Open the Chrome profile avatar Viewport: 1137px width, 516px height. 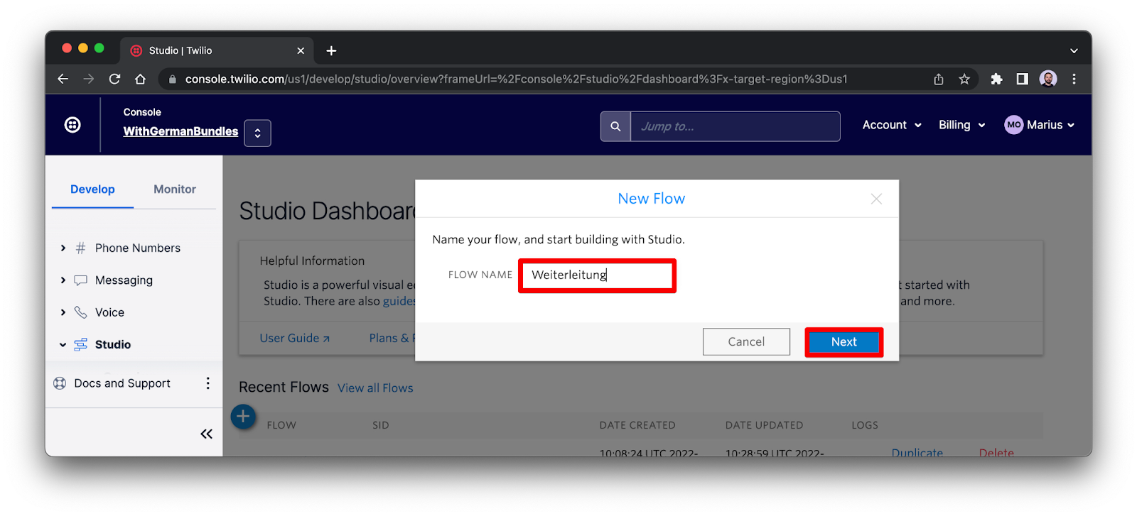click(1048, 79)
